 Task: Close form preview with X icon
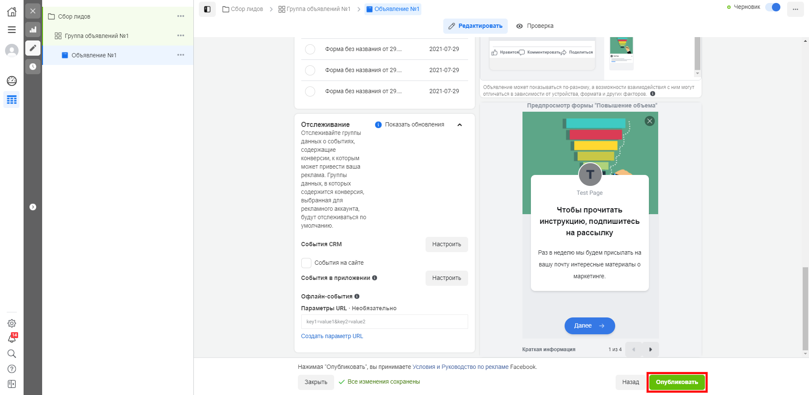click(650, 121)
